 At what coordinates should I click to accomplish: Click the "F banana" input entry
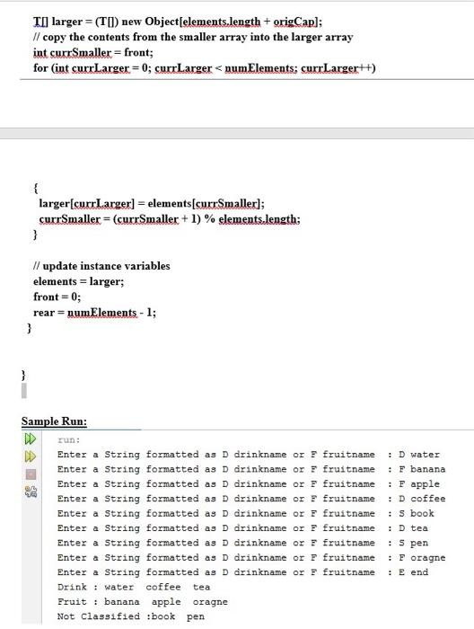[x=422, y=469]
